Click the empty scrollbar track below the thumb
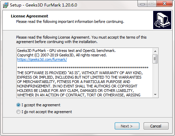 click(x=155, y=78)
